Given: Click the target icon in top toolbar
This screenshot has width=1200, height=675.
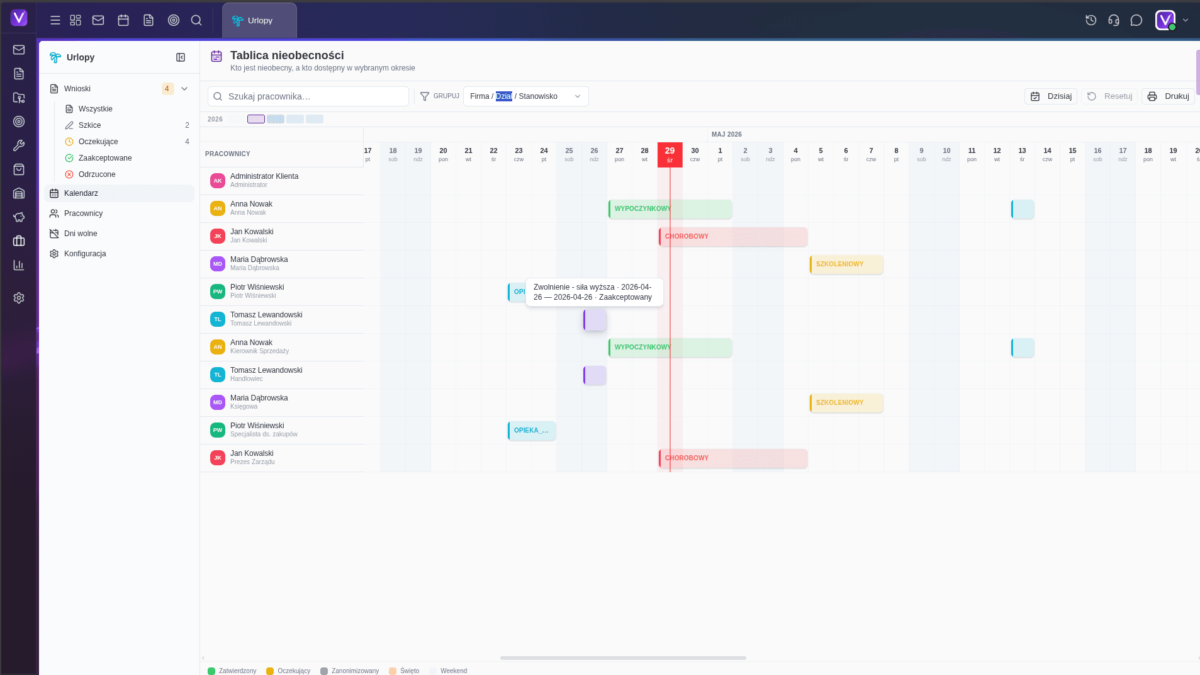Looking at the screenshot, I should tap(174, 20).
